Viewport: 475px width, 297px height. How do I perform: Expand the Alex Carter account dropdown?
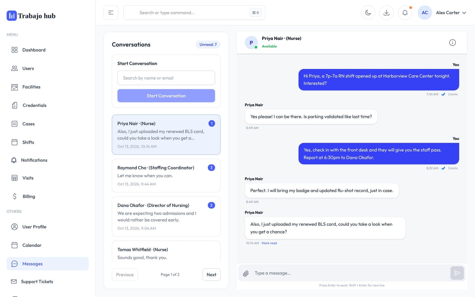[x=451, y=12]
